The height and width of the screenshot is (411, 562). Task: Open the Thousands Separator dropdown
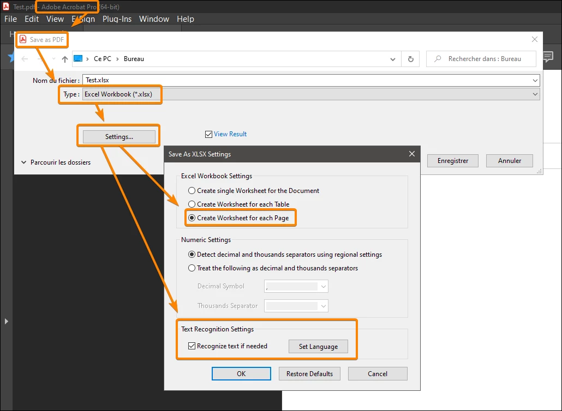296,306
